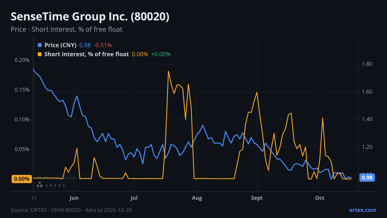387x218 pixels.
Task: Click the 0.98 price value in the legend
Action: point(85,45)
